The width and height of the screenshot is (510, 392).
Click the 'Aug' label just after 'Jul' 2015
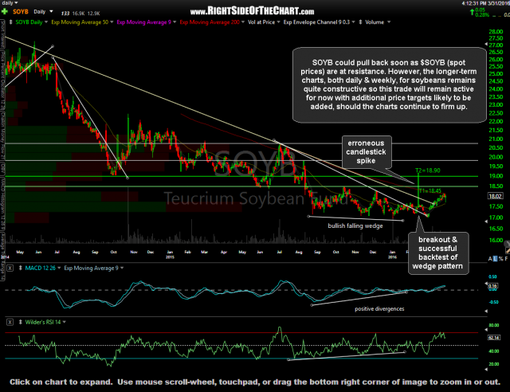(x=299, y=252)
